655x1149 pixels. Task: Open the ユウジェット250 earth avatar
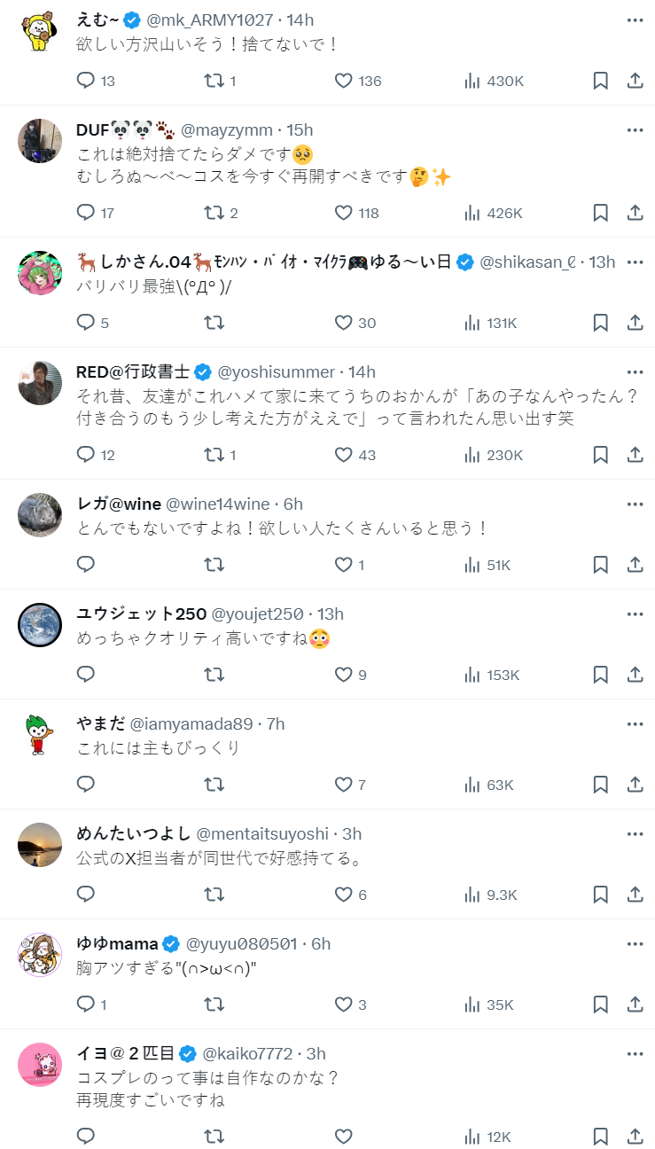click(40, 624)
